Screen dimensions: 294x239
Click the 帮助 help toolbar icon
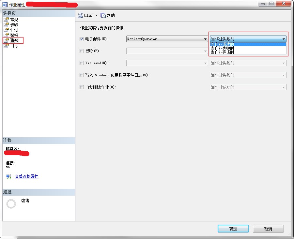[x=103, y=15]
